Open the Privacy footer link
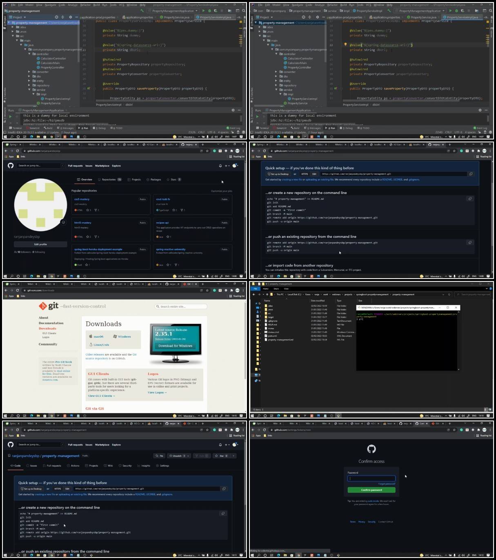This screenshot has width=496, height=560. pyautogui.click(x=362, y=522)
